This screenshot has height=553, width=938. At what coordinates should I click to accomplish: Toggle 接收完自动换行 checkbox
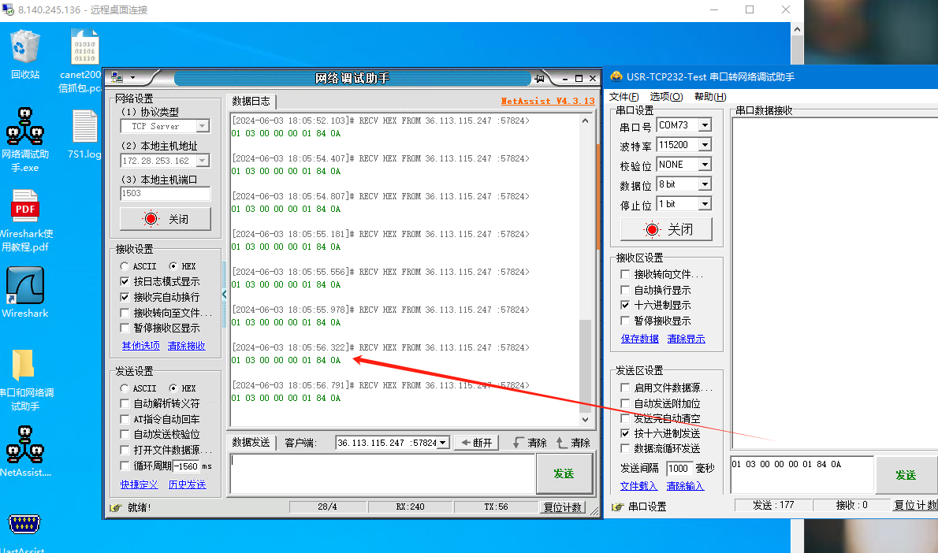click(x=125, y=297)
